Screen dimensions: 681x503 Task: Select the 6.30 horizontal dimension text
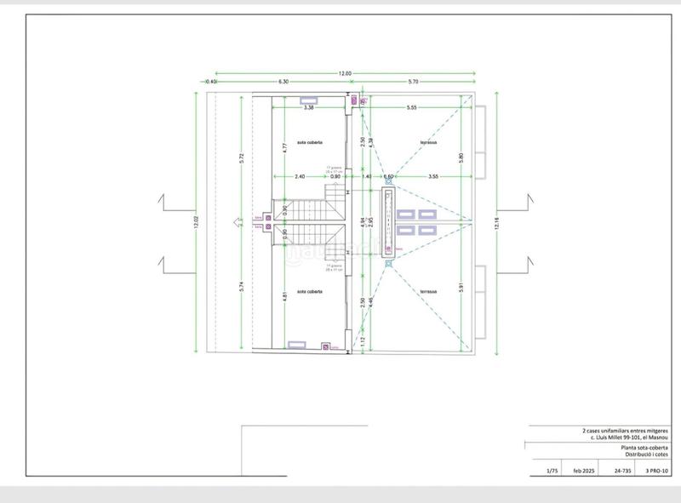(281, 82)
